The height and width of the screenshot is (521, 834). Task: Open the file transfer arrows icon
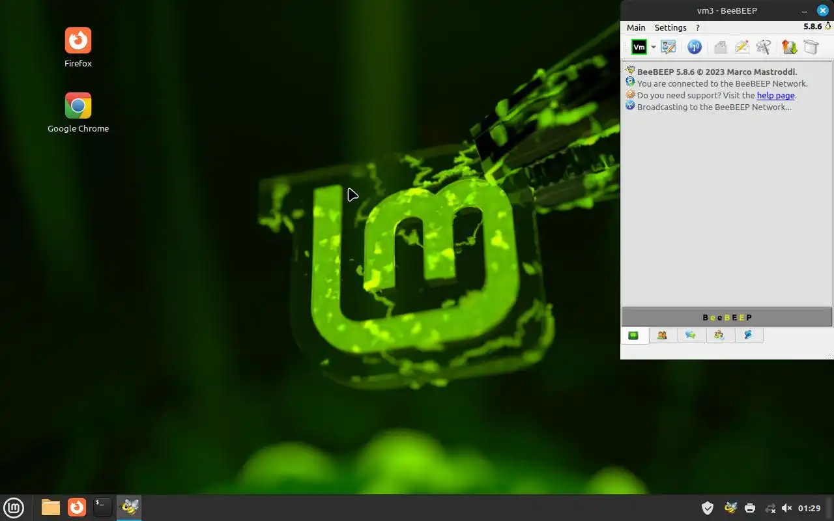(789, 47)
